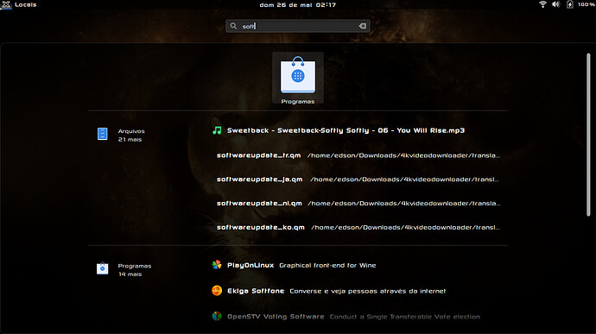Open the volume speaker indicator
596x334 pixels.
[x=555, y=4]
